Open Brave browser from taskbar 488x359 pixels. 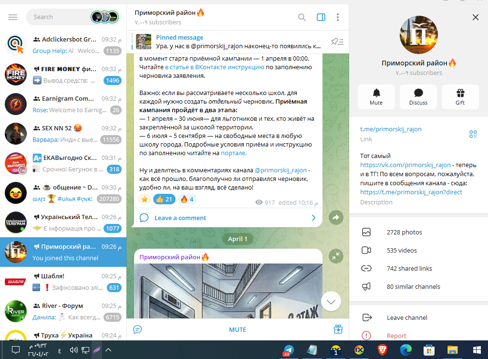click(383, 350)
